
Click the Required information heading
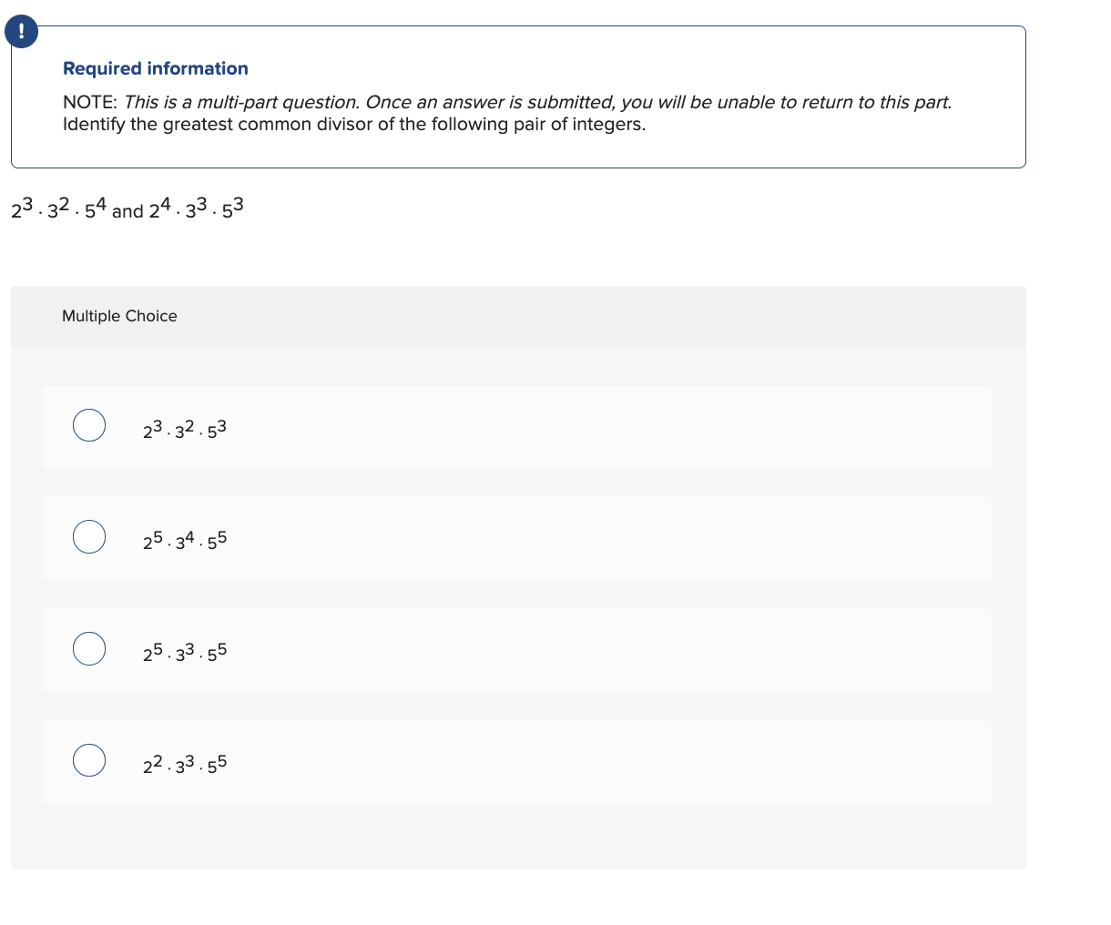coord(155,68)
